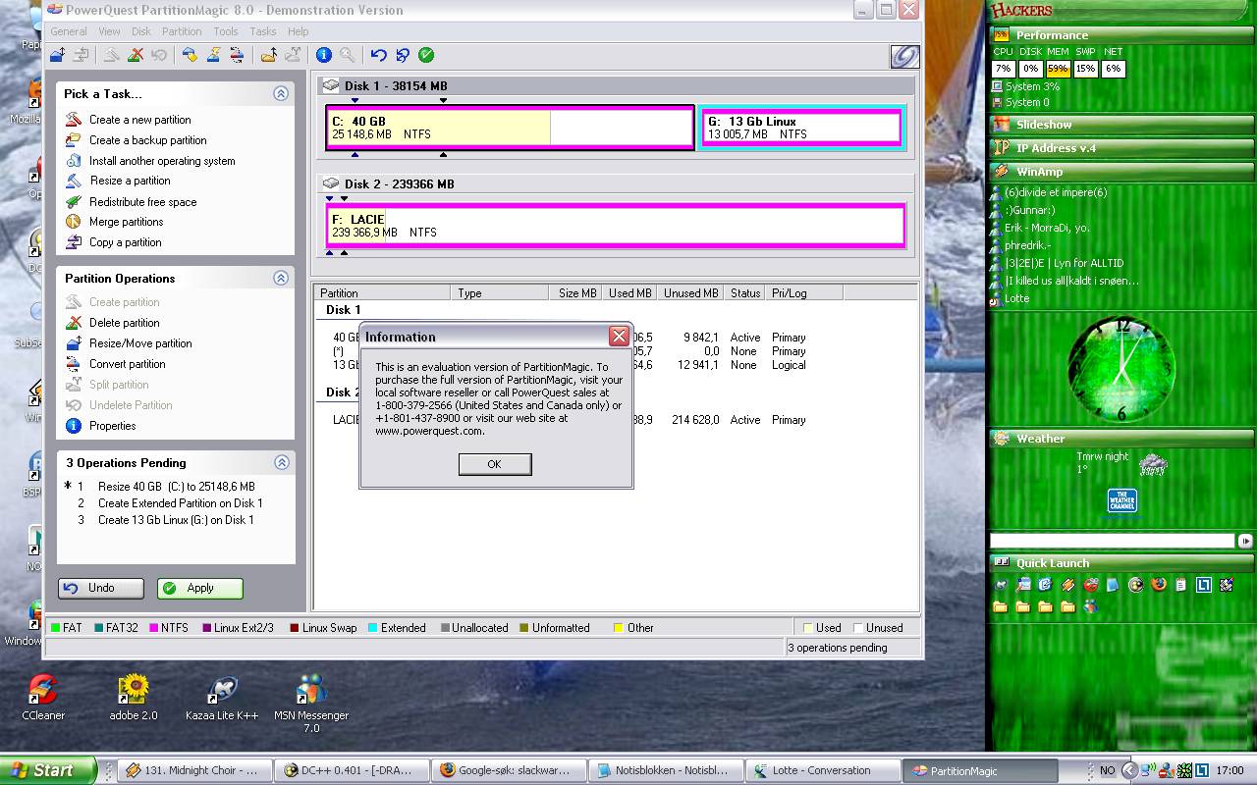Click the Discard all changes toolbar icon
This screenshot has height=785, width=1257.
click(403, 55)
